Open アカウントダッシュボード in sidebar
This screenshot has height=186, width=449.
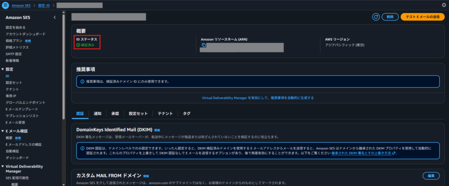tap(25, 34)
